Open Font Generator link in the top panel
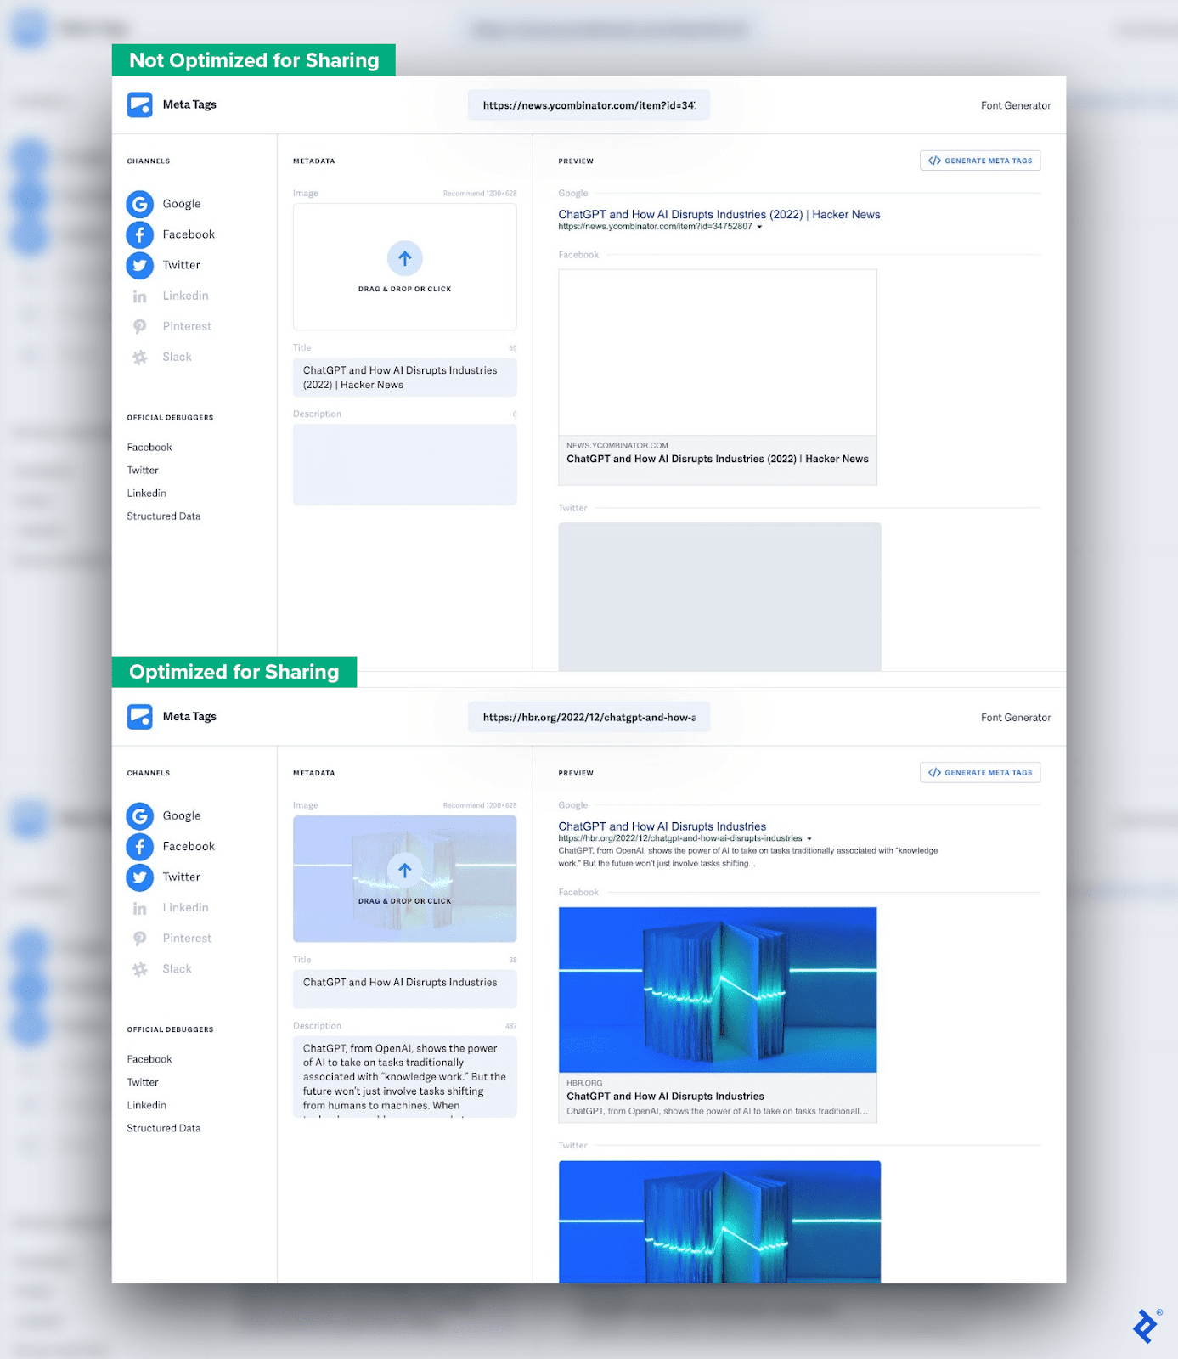This screenshot has width=1178, height=1359. click(1016, 105)
